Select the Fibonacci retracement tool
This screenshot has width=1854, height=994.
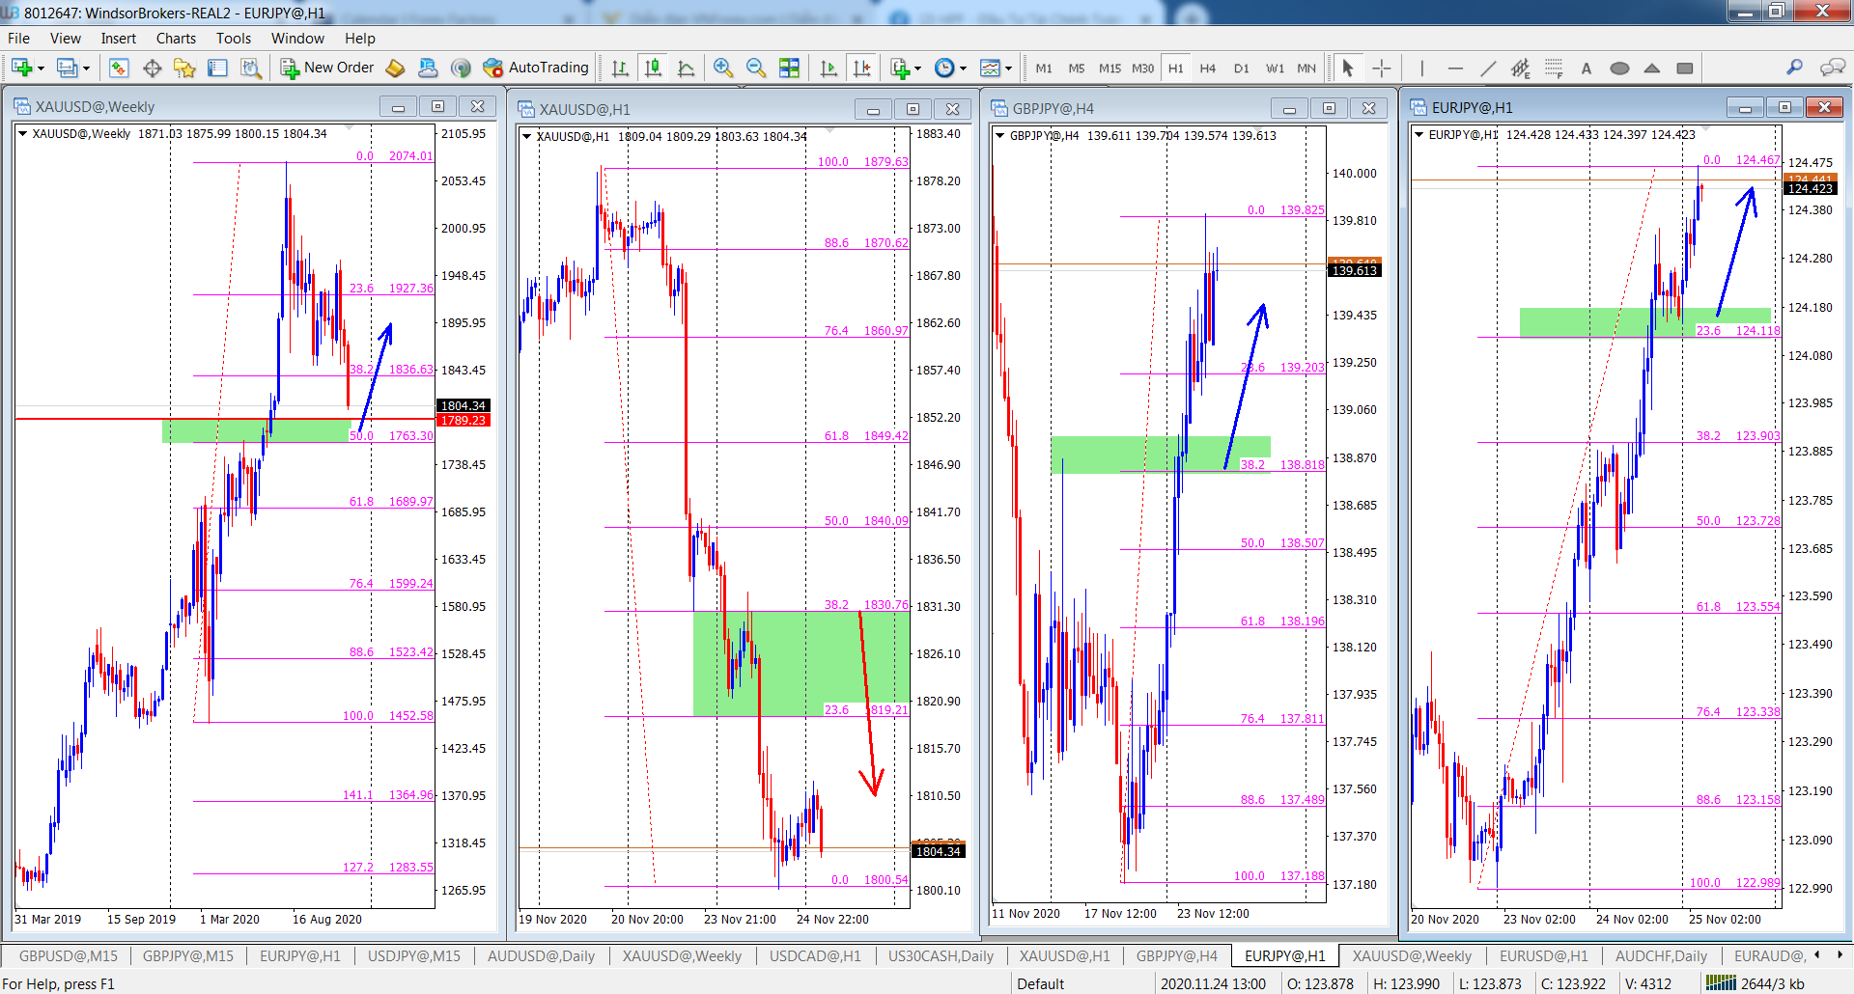pos(1554,68)
